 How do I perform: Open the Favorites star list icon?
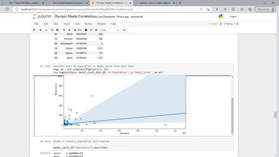coord(242,10)
